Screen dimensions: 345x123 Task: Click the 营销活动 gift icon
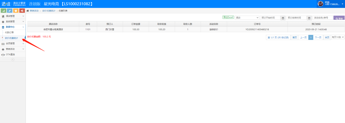[x=3, y=49]
